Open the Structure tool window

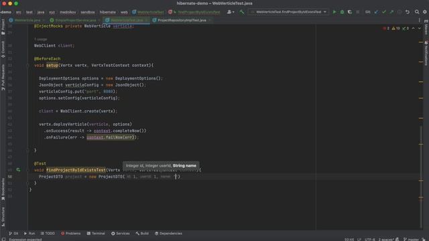pos(3,217)
